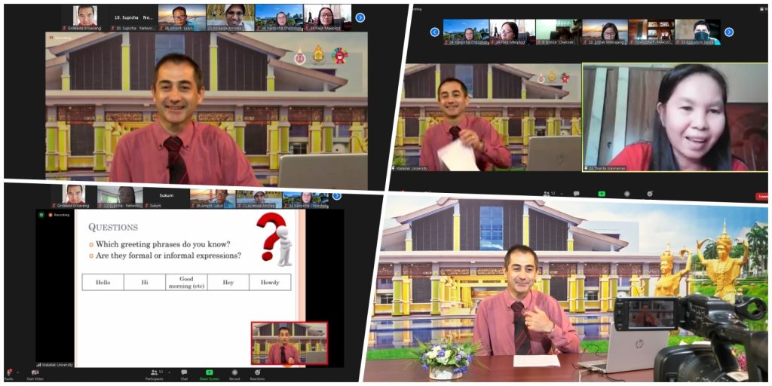Open Chat in the bottom-left meeting toolbar
Viewport: 772px width, 386px height.
tap(184, 372)
